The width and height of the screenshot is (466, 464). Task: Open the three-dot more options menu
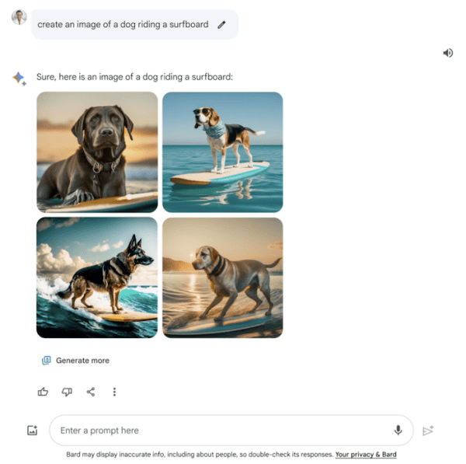[x=114, y=392]
